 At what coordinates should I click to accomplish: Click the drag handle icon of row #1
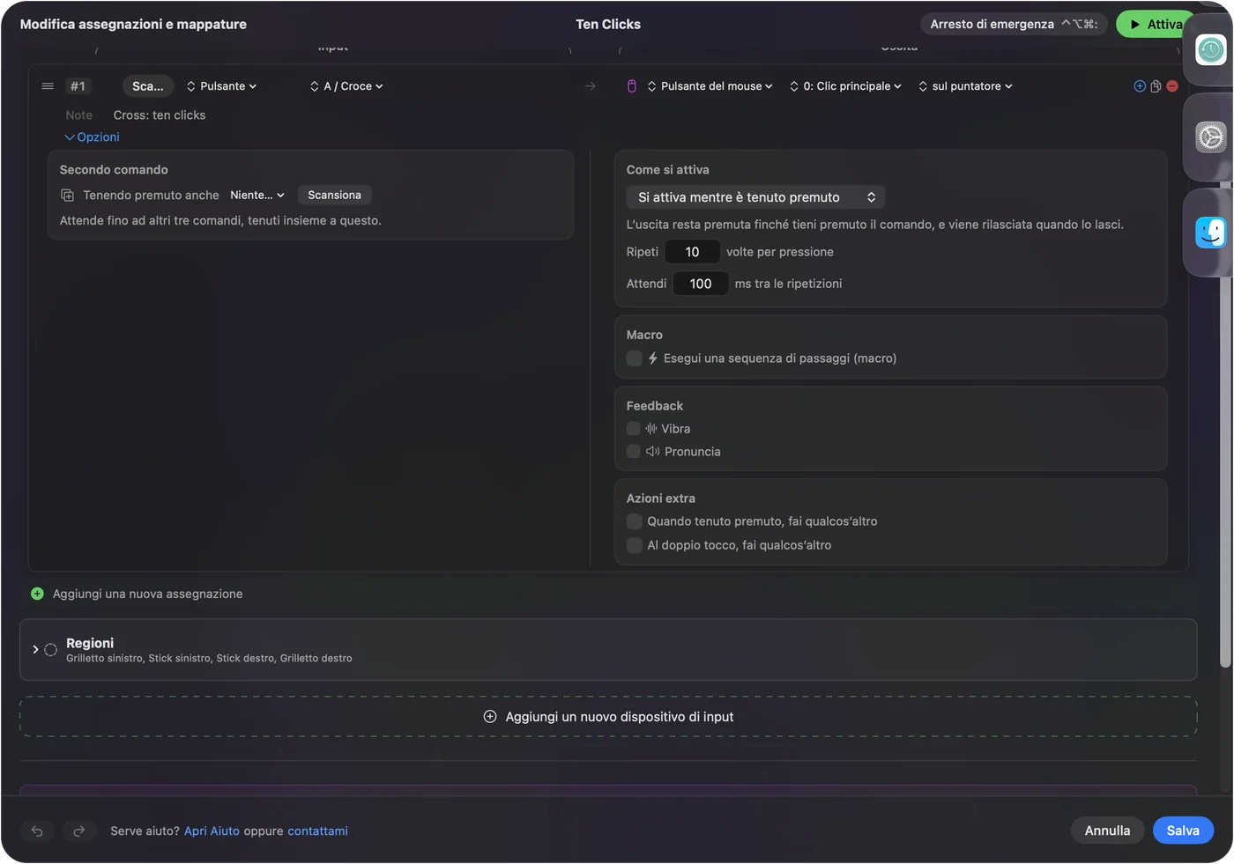tap(48, 86)
